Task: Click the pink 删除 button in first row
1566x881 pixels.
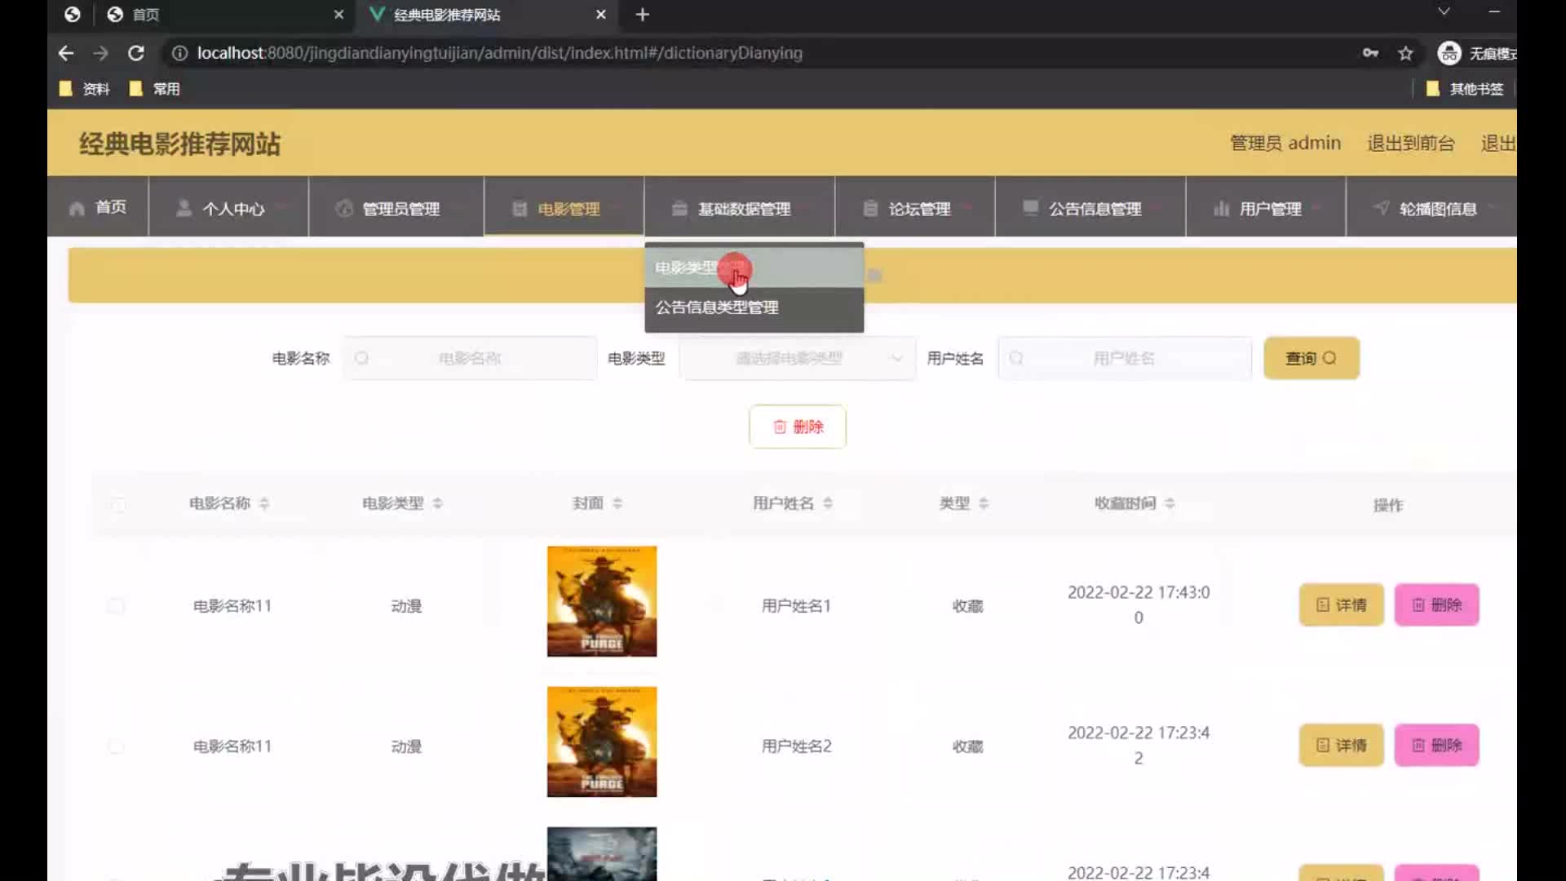Action: (1436, 604)
